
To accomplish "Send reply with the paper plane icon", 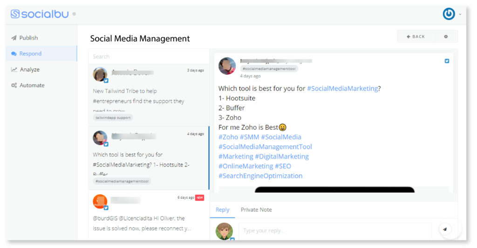I will [x=445, y=229].
